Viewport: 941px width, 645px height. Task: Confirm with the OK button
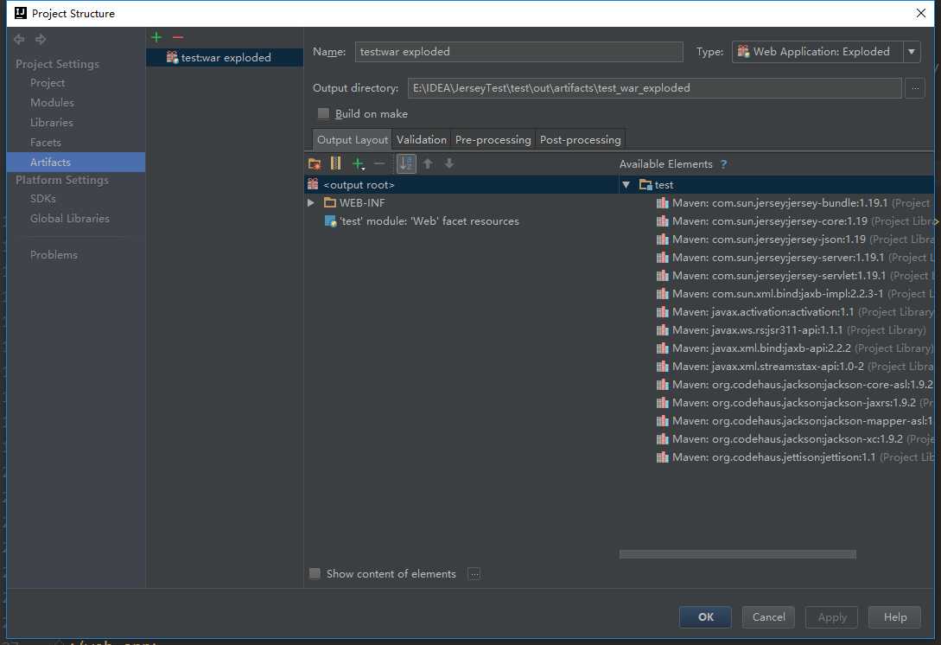click(x=705, y=616)
